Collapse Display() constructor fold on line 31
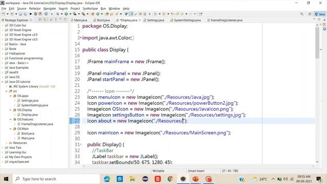The height and width of the screenshot is (184, 327). pyautogui.click(x=81, y=144)
